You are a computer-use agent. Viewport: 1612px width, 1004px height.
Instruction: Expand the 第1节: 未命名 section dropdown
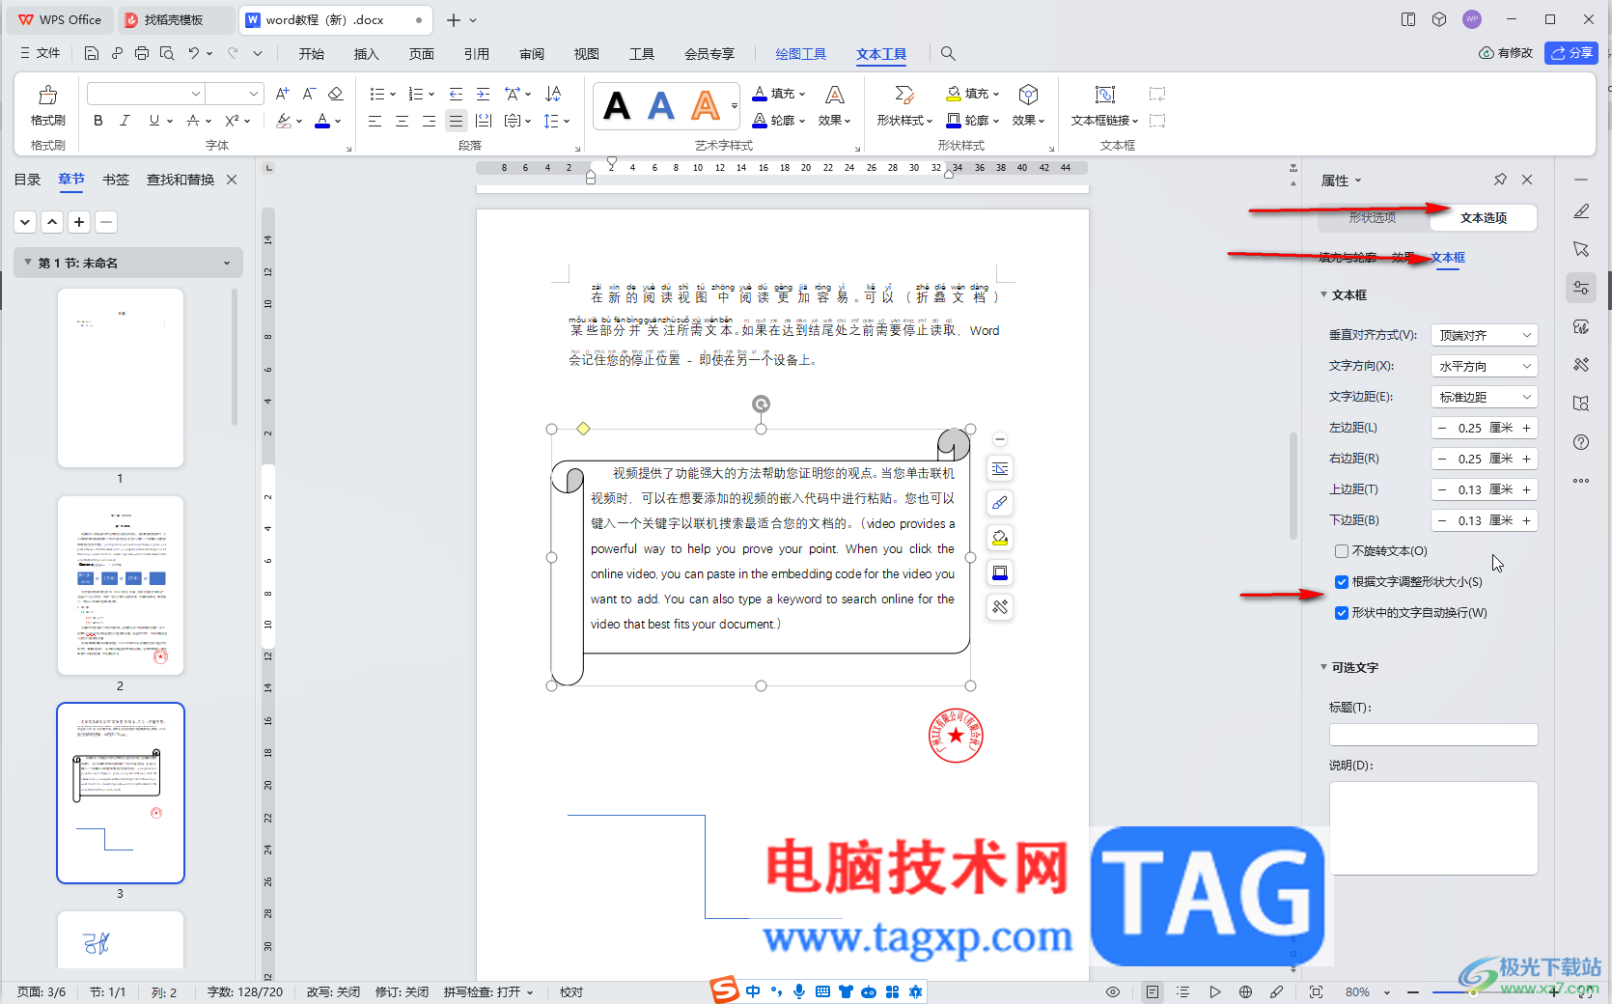(227, 263)
